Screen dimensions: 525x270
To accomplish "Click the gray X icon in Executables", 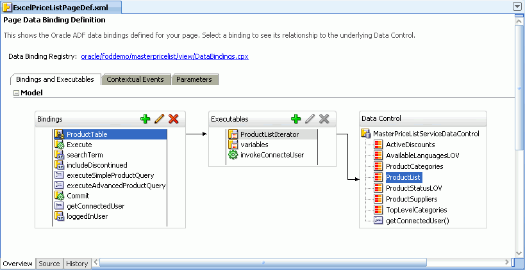I will pyautogui.click(x=324, y=119).
